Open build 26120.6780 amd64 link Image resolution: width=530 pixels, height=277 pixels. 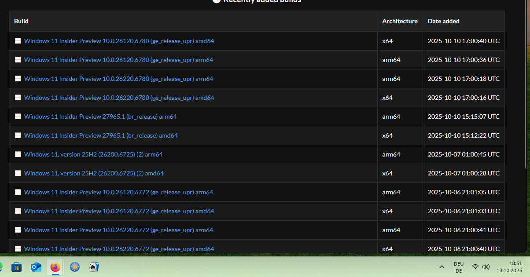click(x=119, y=41)
